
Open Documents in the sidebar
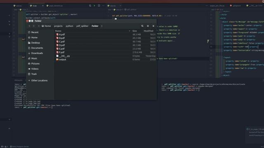pyautogui.click(x=35, y=48)
